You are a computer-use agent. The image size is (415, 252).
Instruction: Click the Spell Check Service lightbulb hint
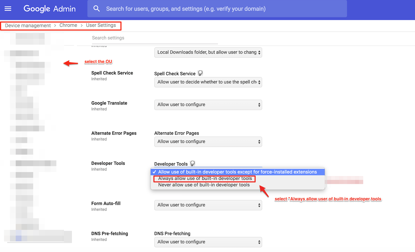tap(200, 73)
